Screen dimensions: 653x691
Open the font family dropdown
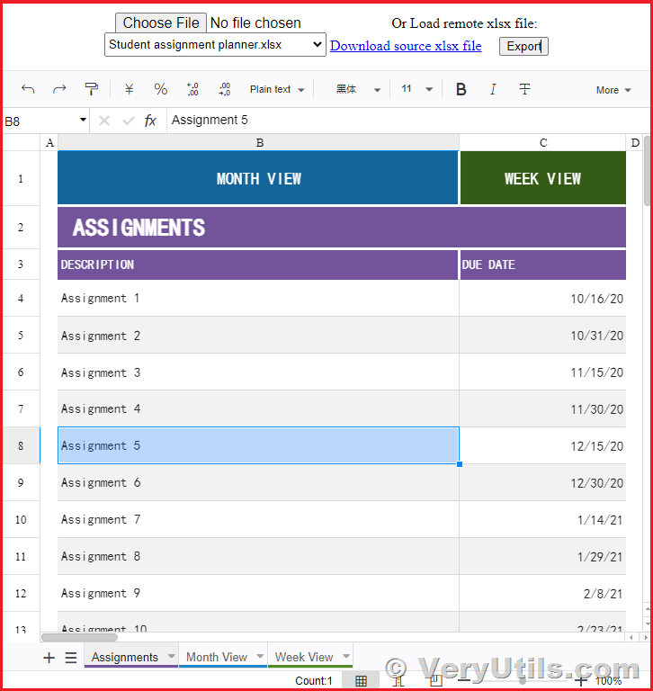coord(358,89)
